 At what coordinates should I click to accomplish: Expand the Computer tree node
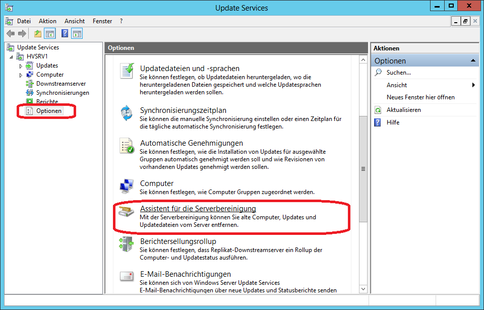(21, 75)
